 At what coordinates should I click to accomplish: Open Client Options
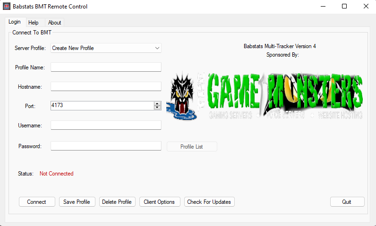tap(160, 202)
